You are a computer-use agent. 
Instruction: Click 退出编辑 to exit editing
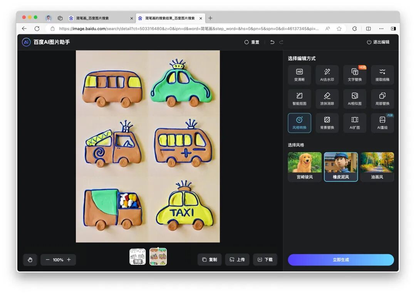378,42
